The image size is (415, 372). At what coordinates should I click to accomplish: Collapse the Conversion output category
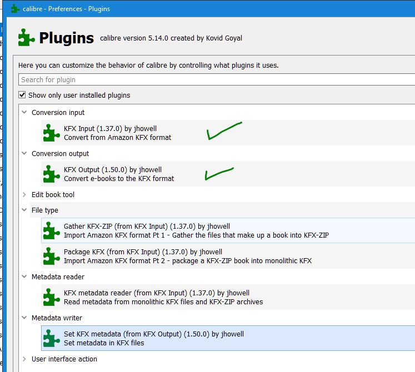coord(24,153)
